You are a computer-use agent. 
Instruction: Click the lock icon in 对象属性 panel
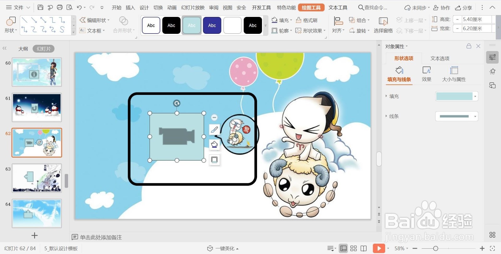click(x=469, y=46)
